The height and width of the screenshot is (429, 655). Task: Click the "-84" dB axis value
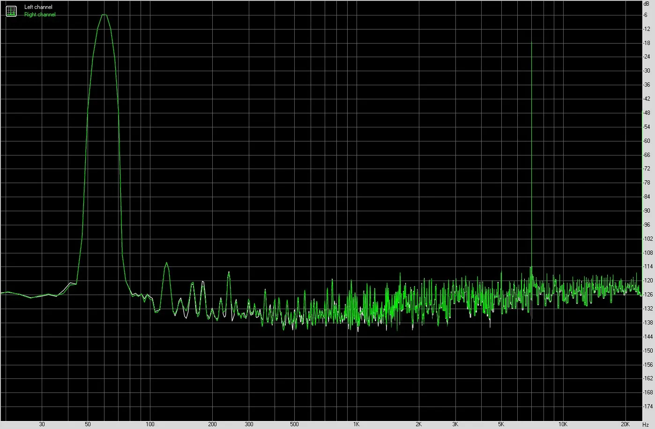coord(647,197)
